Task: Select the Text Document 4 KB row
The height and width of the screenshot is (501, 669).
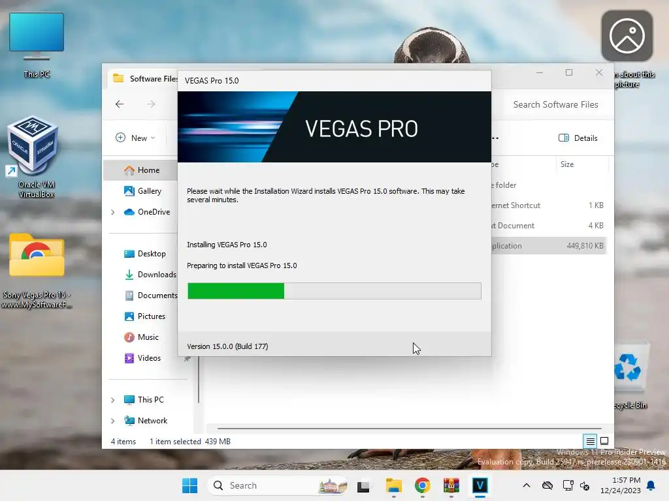Action: (548, 225)
